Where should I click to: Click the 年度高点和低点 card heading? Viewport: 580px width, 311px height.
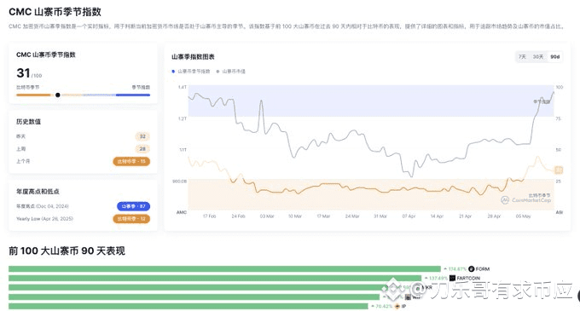38,192
